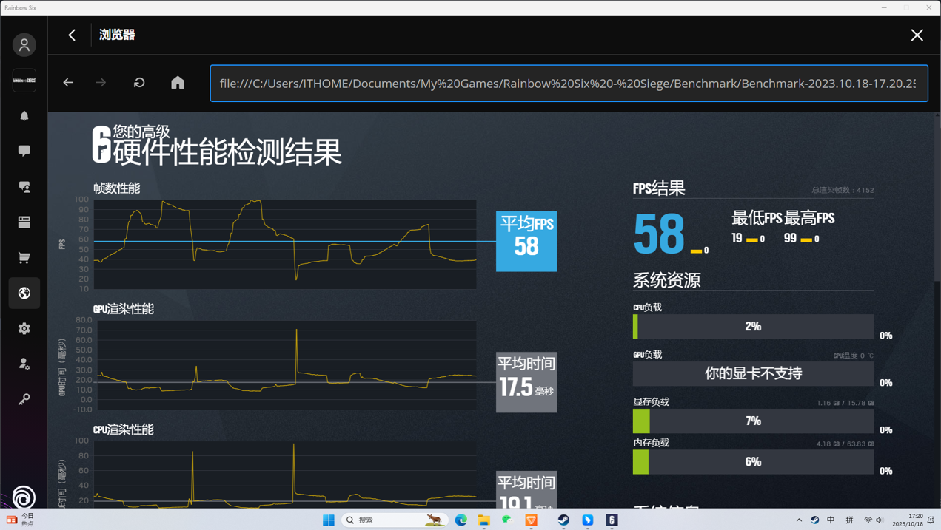Navigate forward with the browser right arrow
The height and width of the screenshot is (530, 941).
pos(101,83)
